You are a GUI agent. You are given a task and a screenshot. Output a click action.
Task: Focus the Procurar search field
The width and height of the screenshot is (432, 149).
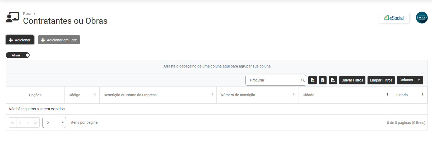(x=273, y=80)
